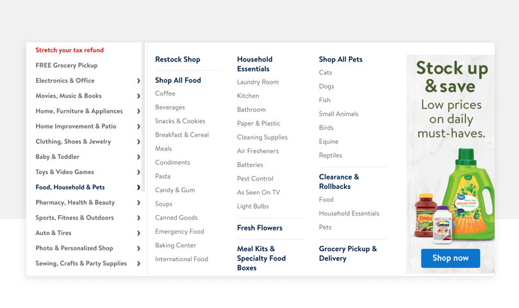Click chevron beside Photo & Personalized Shop
Screen dimensions: 519x308
click(138, 248)
